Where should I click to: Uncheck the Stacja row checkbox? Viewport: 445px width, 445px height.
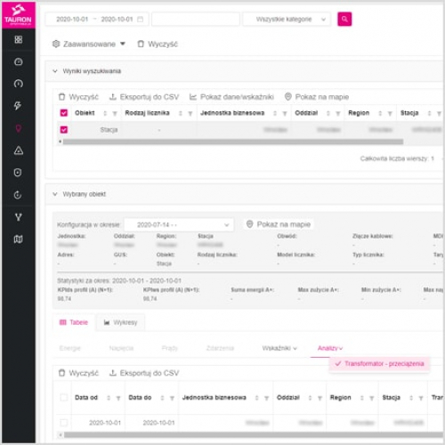coord(64,130)
